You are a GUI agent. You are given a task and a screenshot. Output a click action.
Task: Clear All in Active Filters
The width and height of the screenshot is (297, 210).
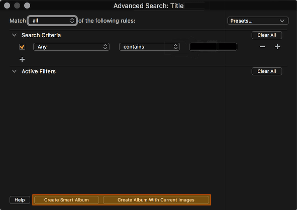tap(267, 71)
